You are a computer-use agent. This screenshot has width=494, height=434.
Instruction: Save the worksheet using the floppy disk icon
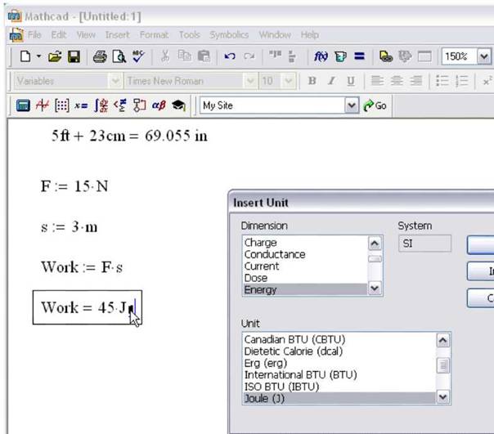pyautogui.click(x=74, y=56)
